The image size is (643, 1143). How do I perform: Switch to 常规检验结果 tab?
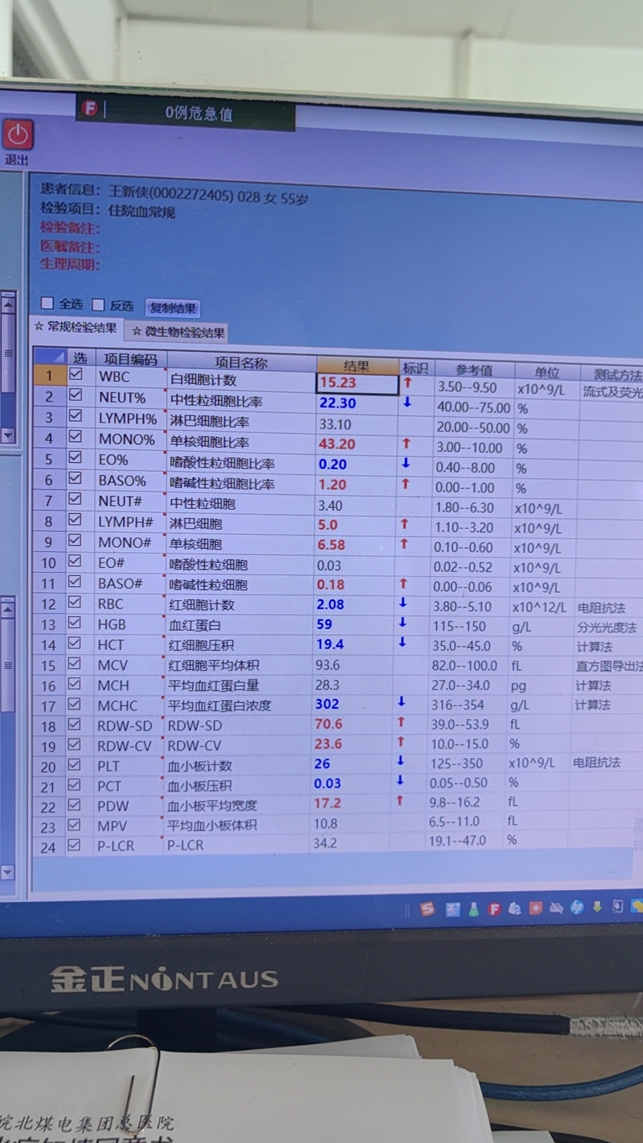pos(76,327)
